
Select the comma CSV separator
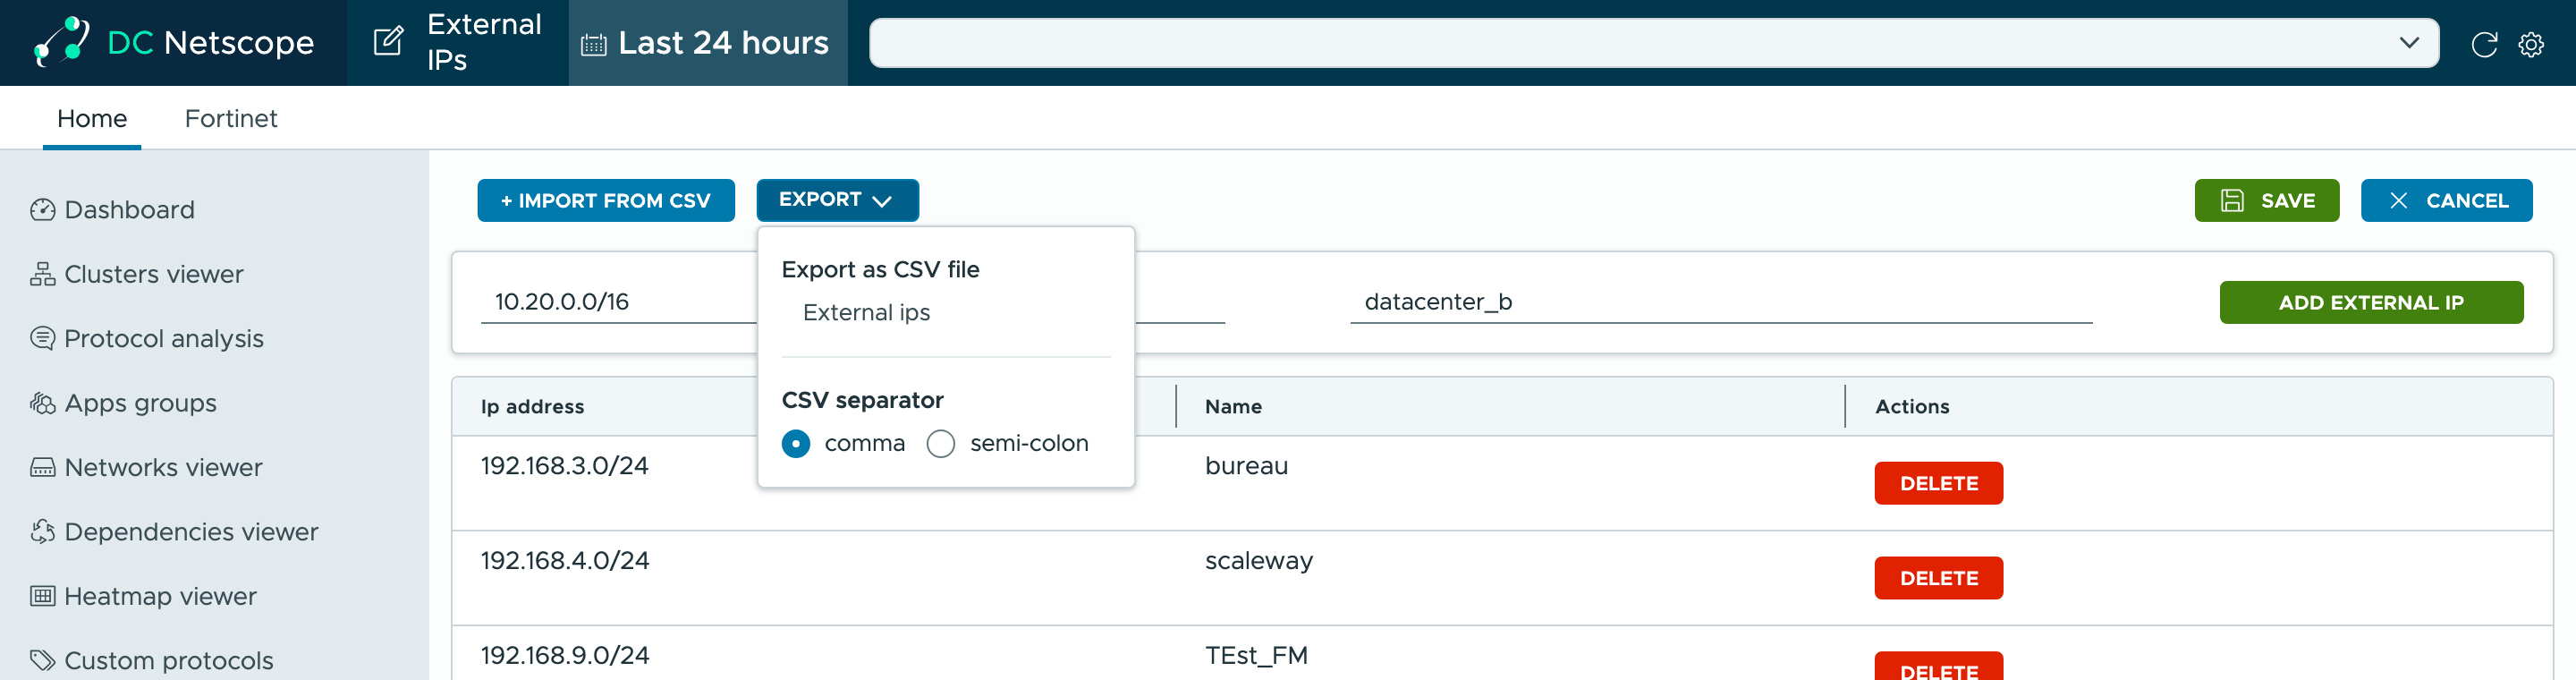[x=796, y=443]
